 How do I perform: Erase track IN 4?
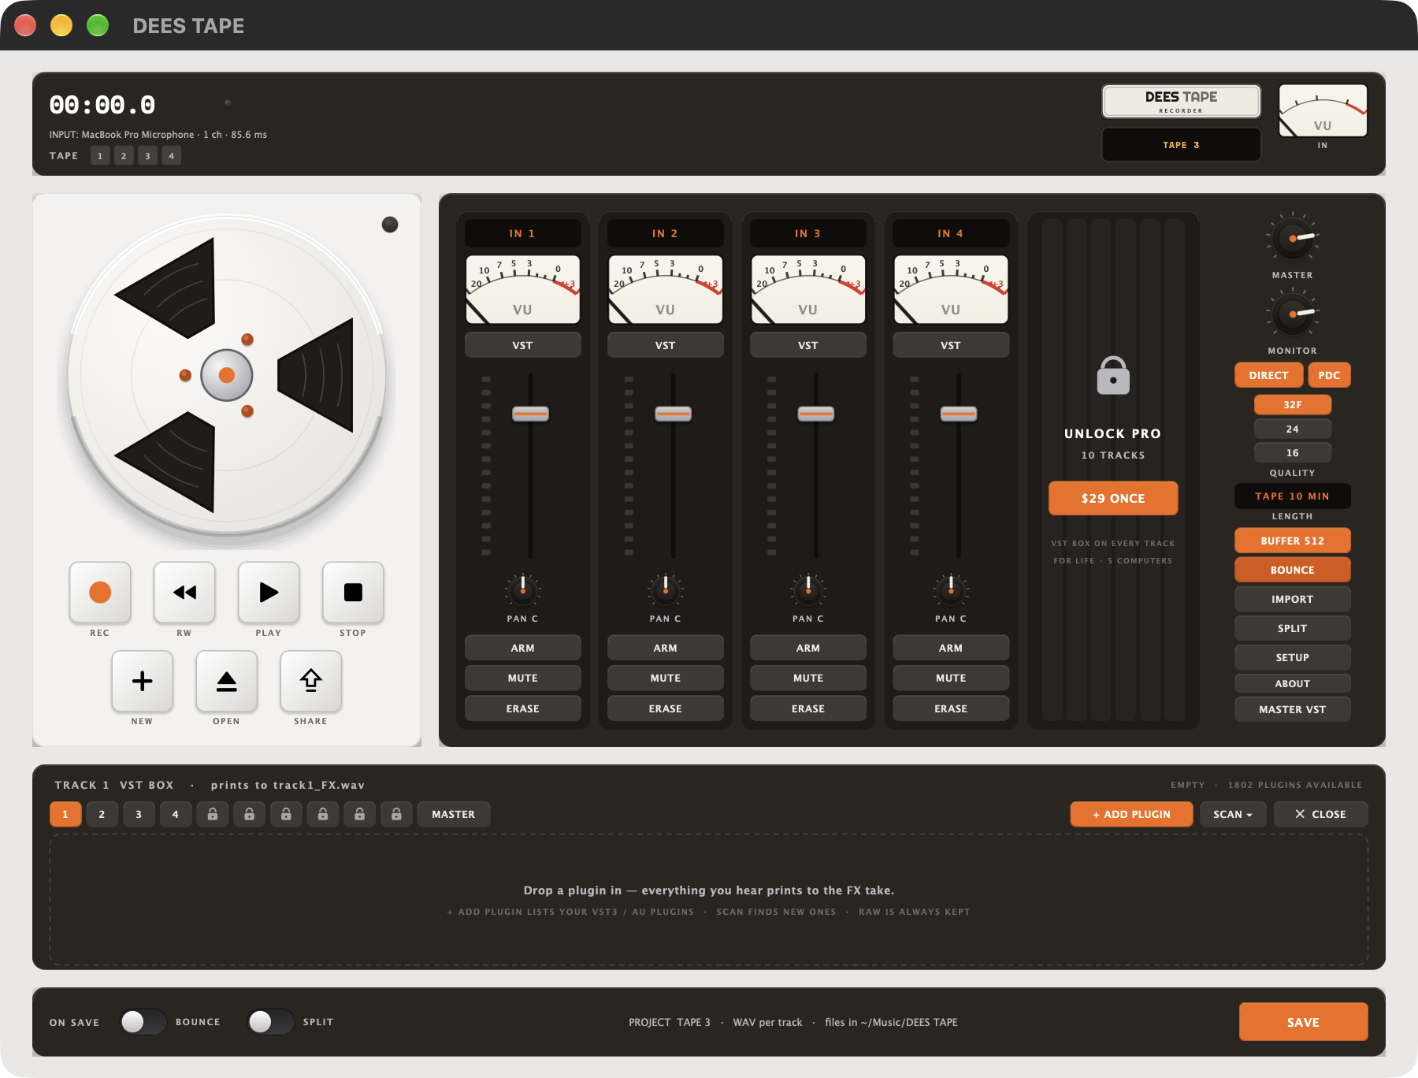tap(951, 708)
